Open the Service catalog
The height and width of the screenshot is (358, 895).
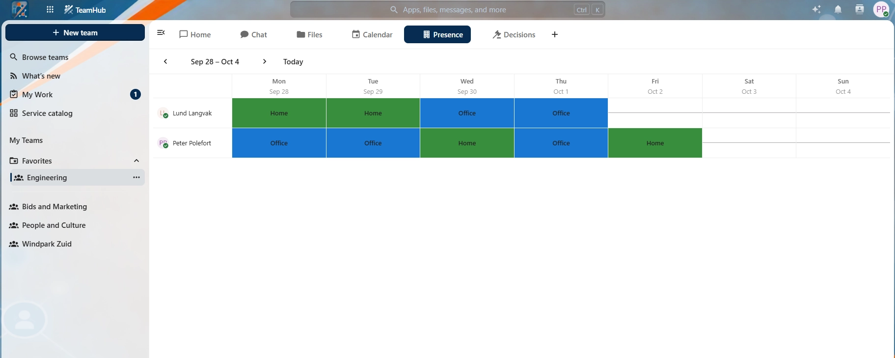click(x=75, y=113)
